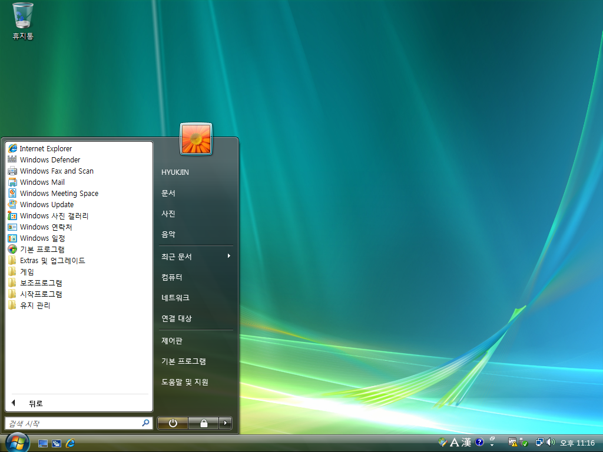The width and height of the screenshot is (603, 452).
Task: Open 기본 프로그램 in the right pane
Action: pyautogui.click(x=196, y=361)
